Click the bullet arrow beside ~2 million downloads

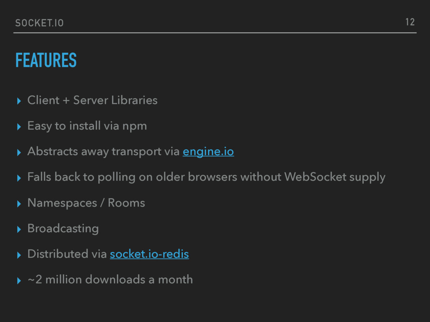pyautogui.click(x=18, y=280)
